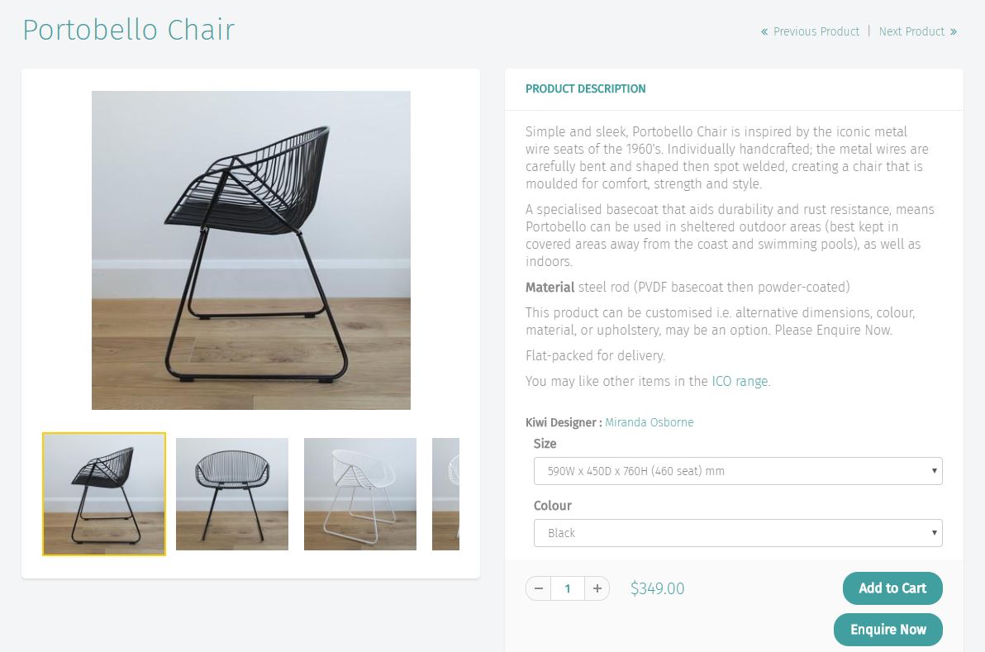
Task: Open the ICO range link
Action: pyautogui.click(x=740, y=381)
